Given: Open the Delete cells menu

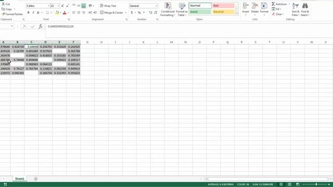Looking at the screenshot, I should (x=254, y=9).
